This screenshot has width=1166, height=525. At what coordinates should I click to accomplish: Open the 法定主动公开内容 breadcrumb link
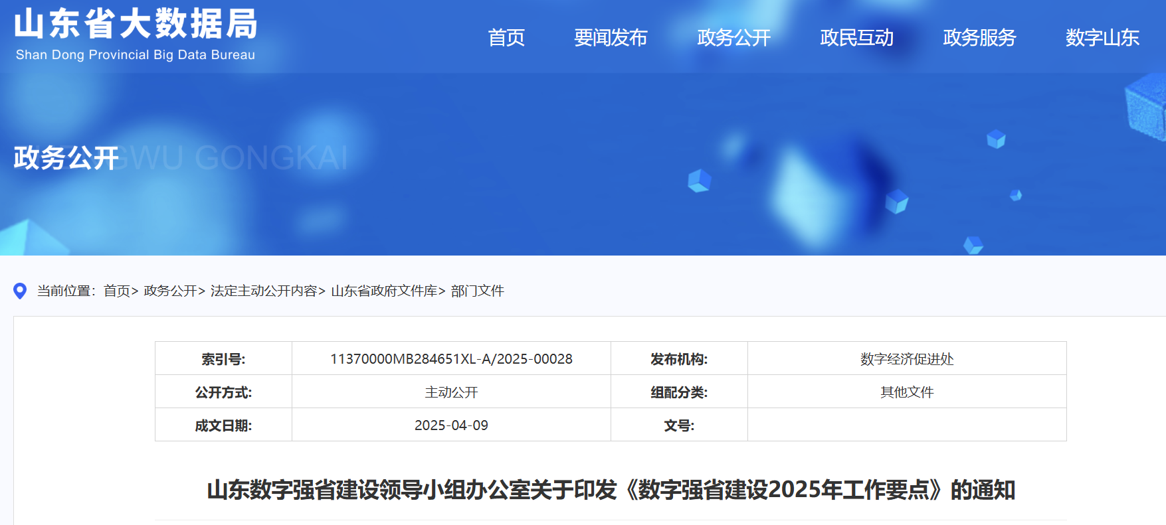[x=264, y=291]
